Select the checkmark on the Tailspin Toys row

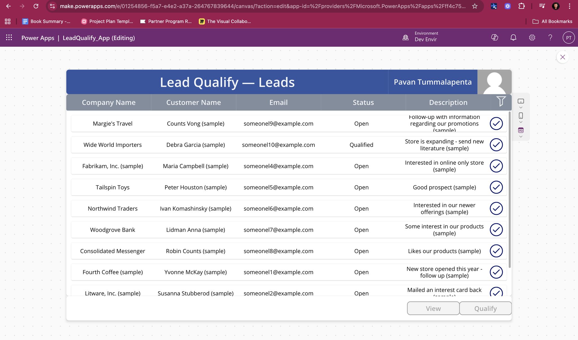click(497, 187)
